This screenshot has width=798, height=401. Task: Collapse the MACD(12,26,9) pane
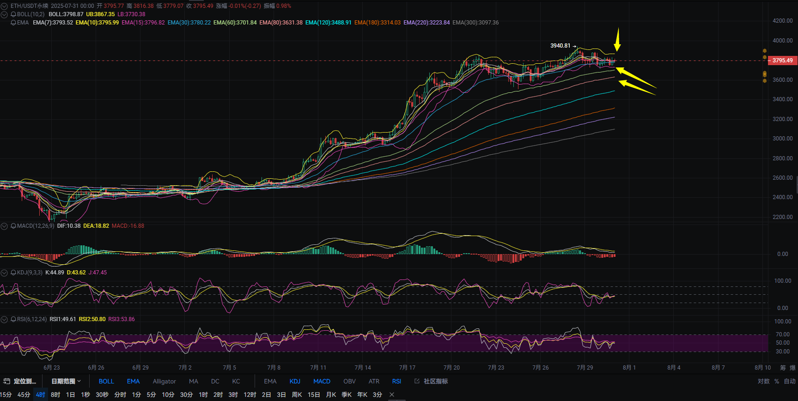click(x=4, y=226)
